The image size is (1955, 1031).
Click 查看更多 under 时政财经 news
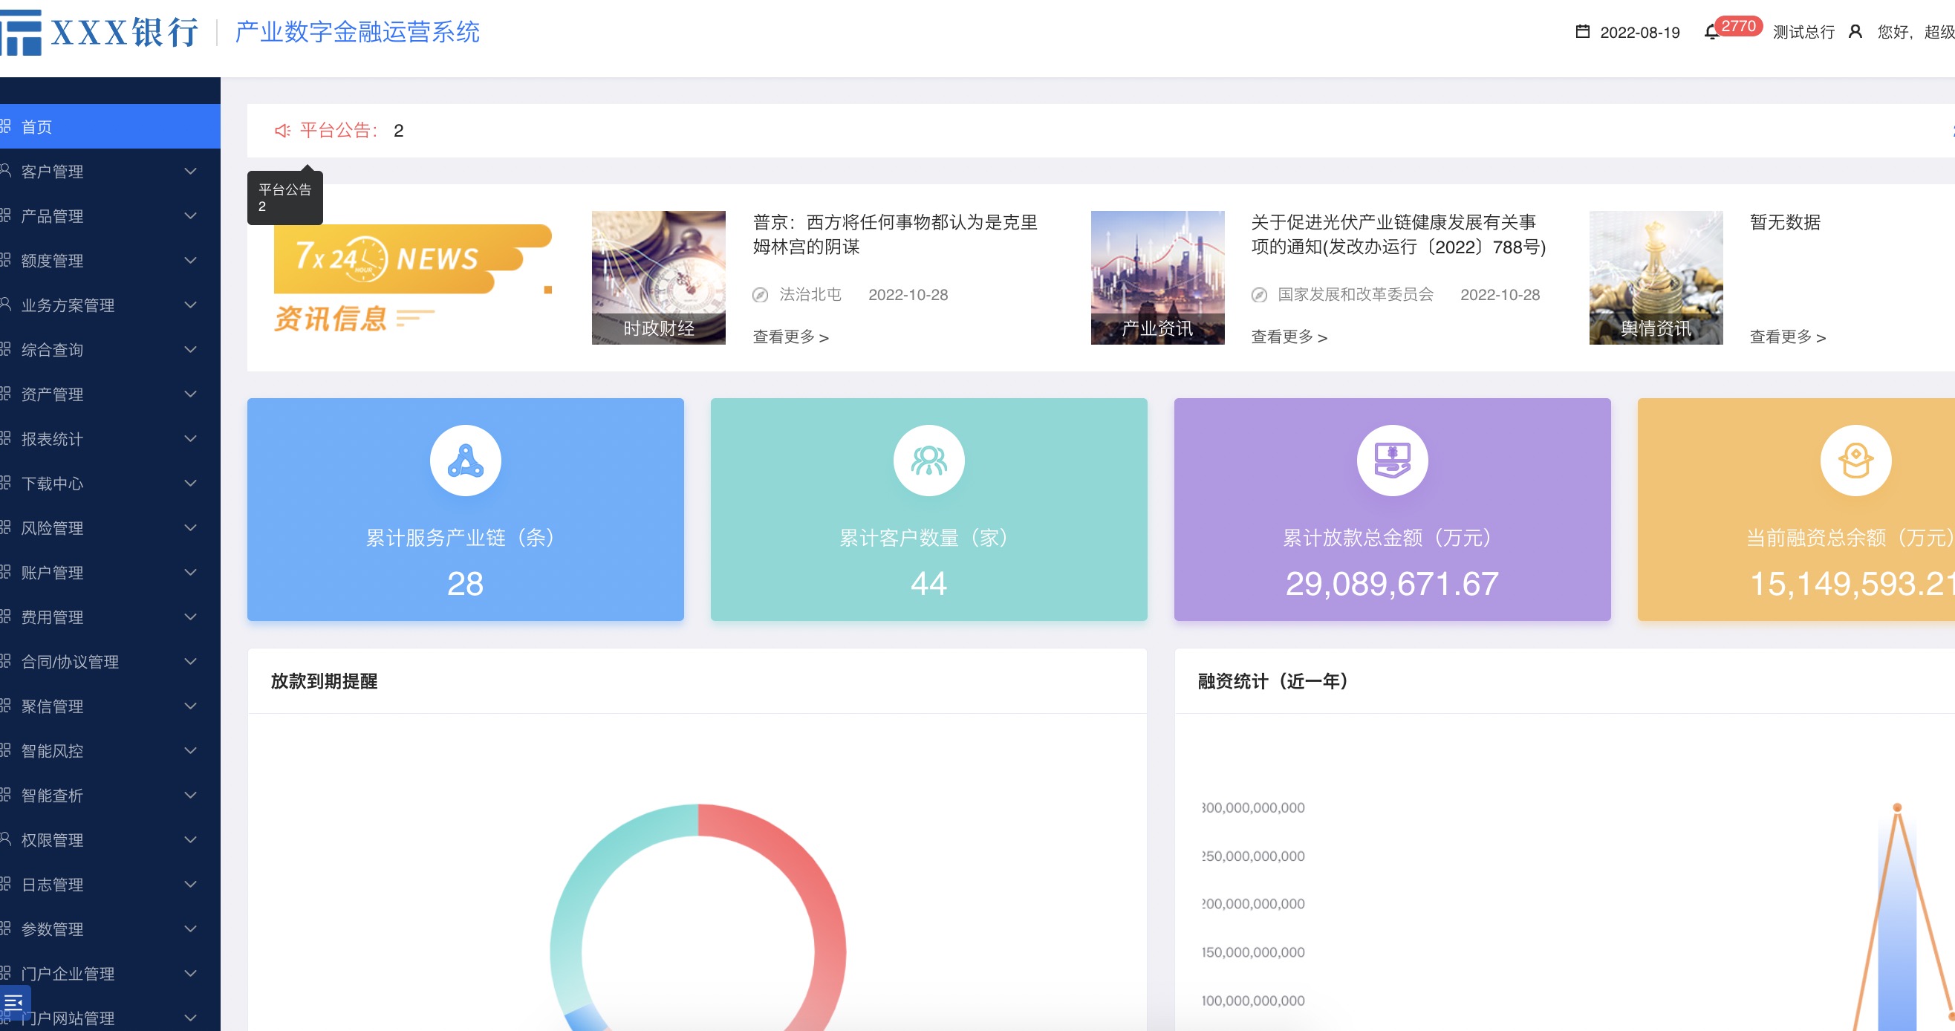tap(791, 337)
